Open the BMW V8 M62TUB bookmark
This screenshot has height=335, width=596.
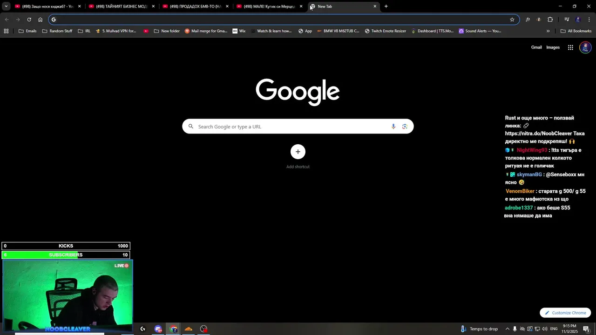[338, 31]
